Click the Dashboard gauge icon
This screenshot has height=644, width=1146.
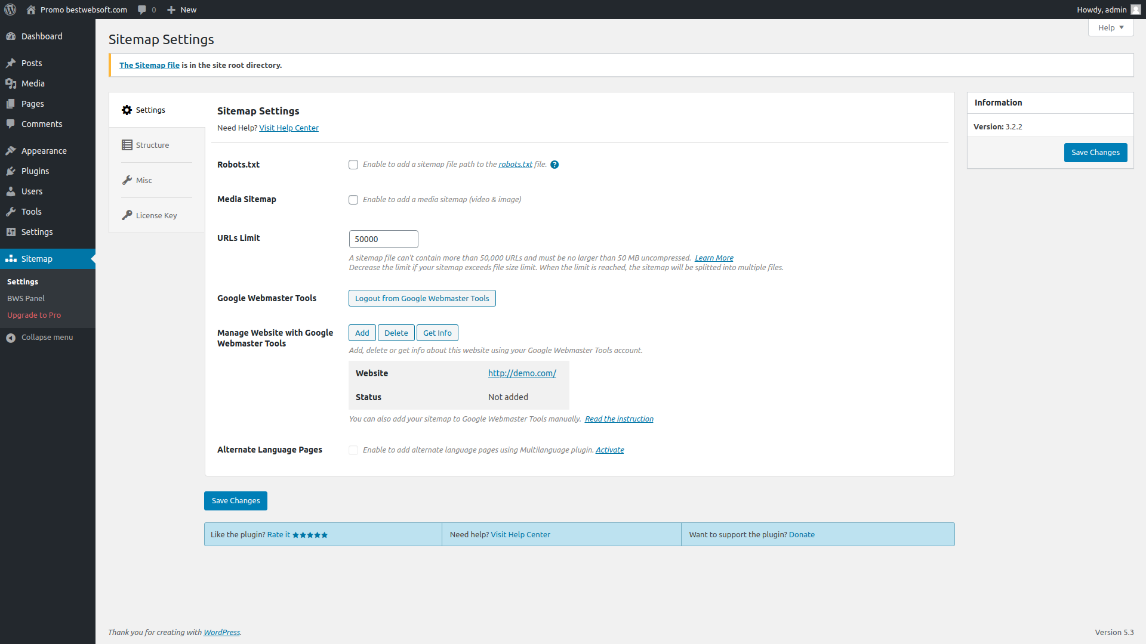(11, 36)
